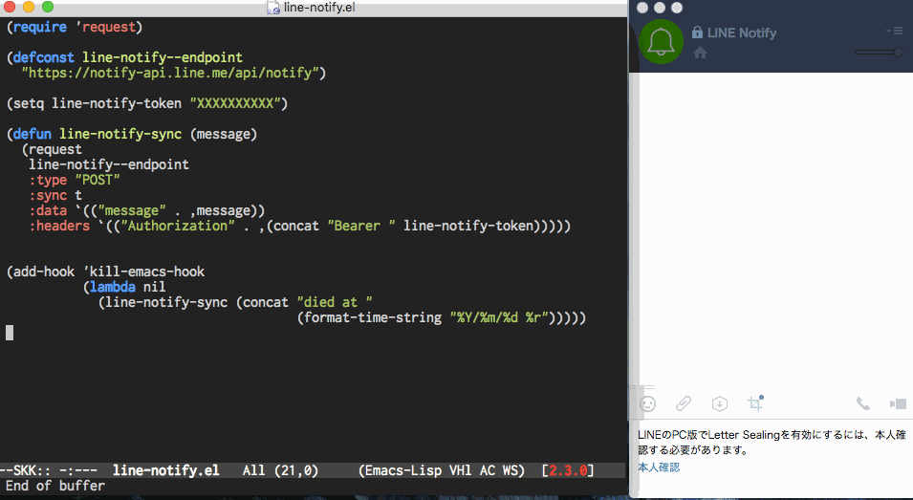Click buffer name line-notify.el in mode line
Image resolution: width=913 pixels, height=500 pixels.
166,470
